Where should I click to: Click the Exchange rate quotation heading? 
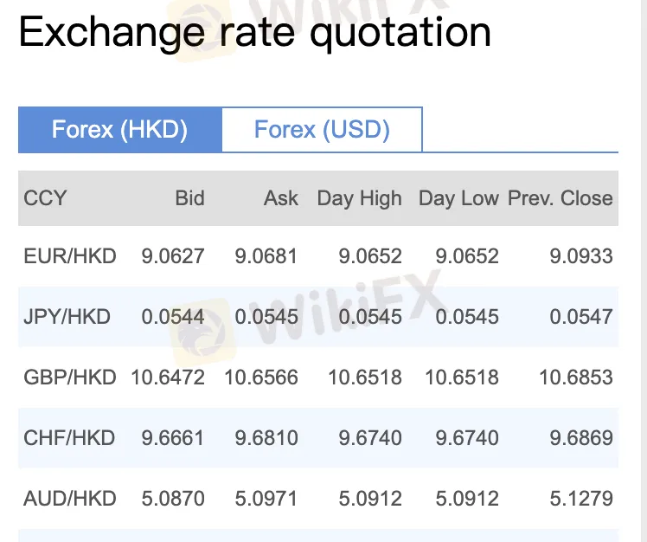[255, 33]
